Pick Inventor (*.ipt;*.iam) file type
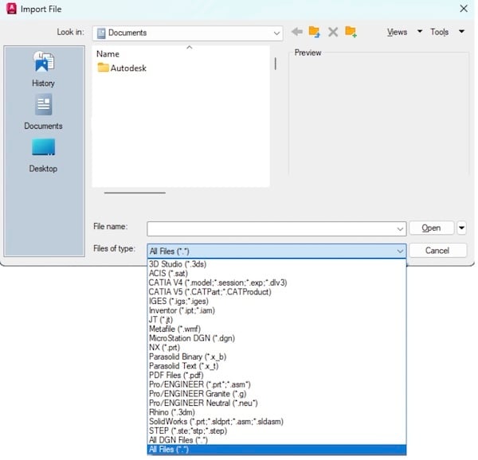The image size is (478, 460). [x=276, y=310]
